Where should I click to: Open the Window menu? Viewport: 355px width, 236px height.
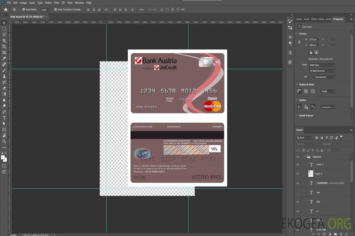click(79, 3)
